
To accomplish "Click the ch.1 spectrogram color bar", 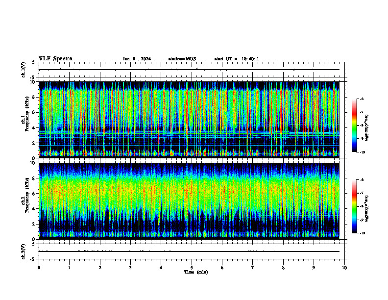I will pyautogui.click(x=355, y=125).
